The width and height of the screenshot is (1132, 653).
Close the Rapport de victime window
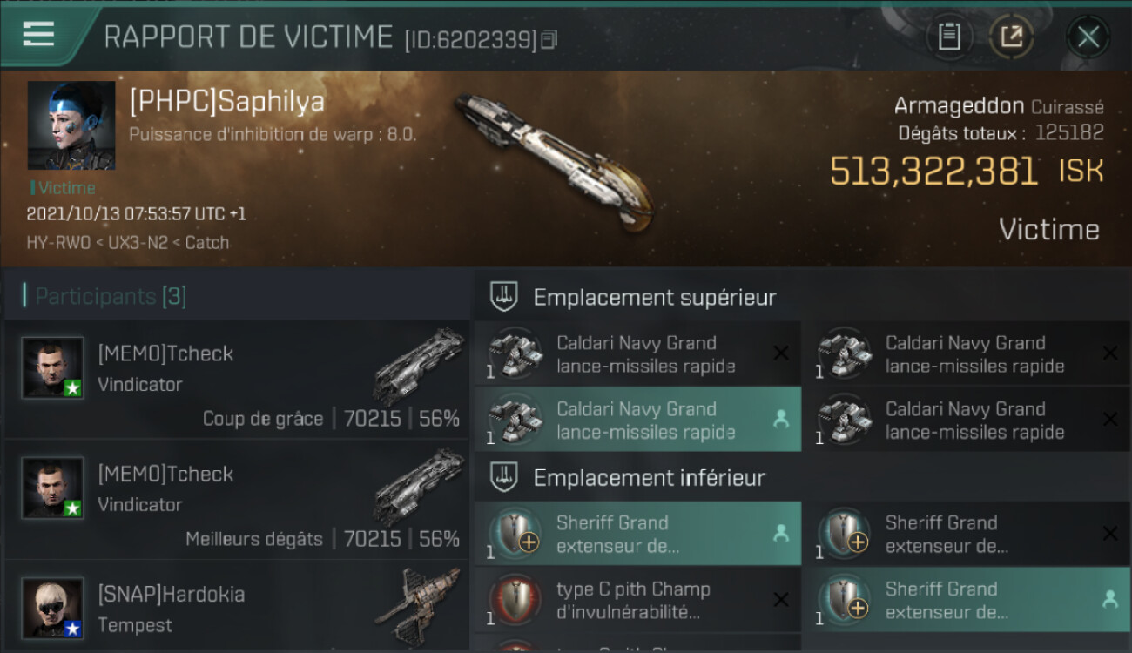(1088, 37)
